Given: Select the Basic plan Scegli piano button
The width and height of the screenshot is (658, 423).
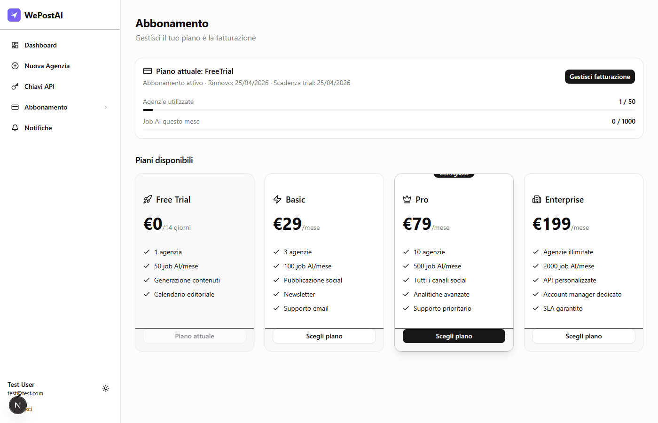Looking at the screenshot, I should [x=324, y=336].
